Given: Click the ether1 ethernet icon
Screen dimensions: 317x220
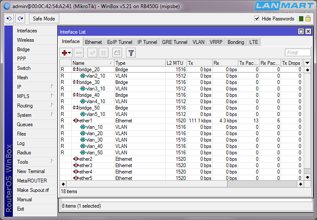Looking at the screenshot, I should point(76,121).
